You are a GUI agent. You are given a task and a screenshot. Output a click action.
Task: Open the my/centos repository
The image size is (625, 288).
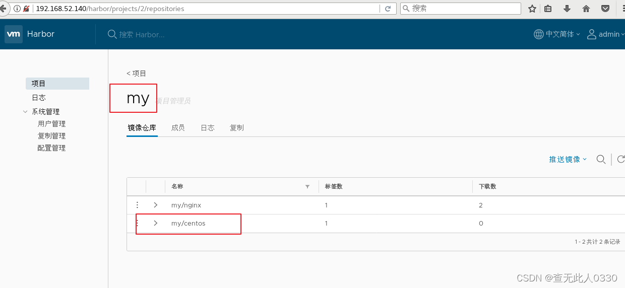(x=189, y=224)
